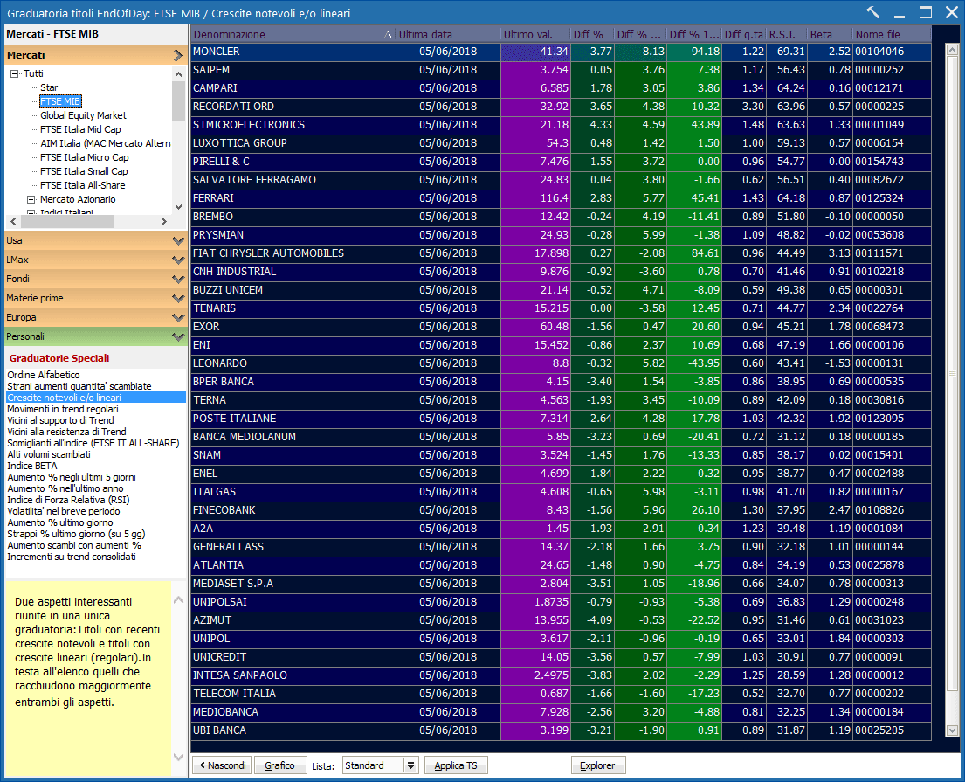Click the Applica TS button
Image resolution: width=965 pixels, height=782 pixels.
pos(455,765)
